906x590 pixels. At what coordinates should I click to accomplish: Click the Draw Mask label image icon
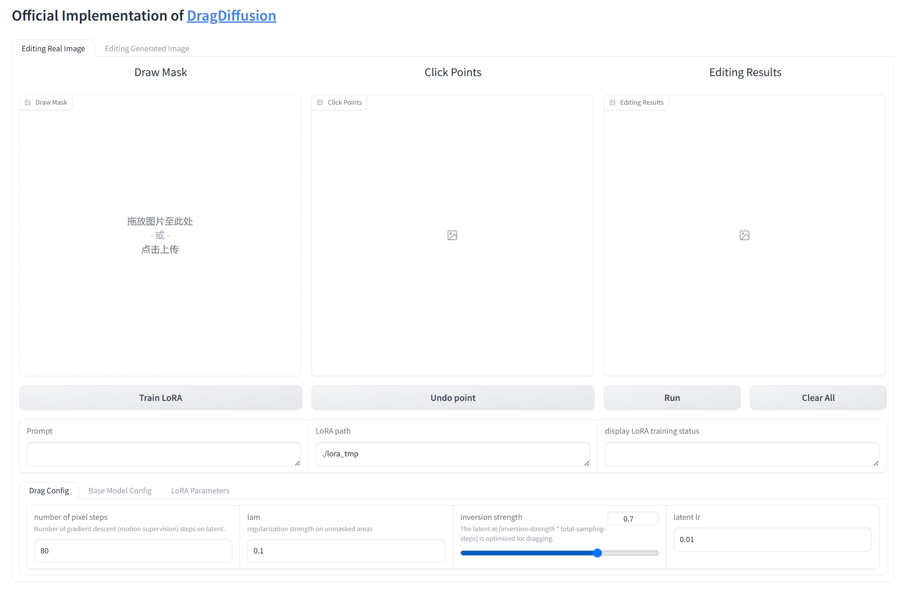[x=28, y=103]
